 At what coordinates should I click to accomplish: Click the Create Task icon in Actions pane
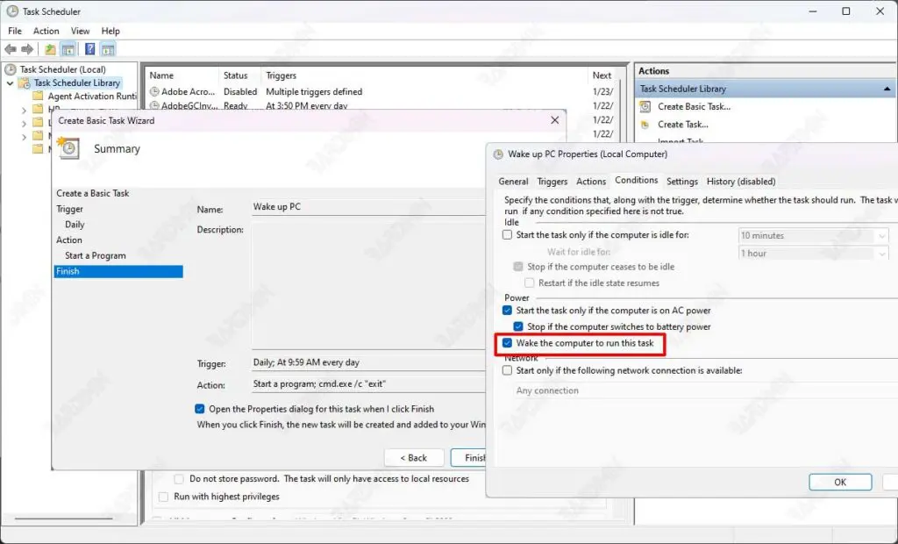tap(645, 125)
